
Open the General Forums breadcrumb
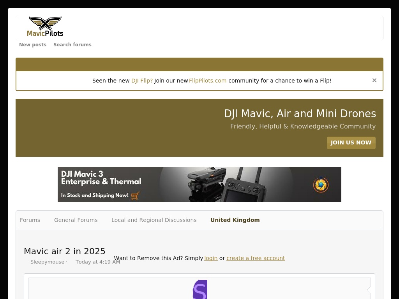(76, 220)
